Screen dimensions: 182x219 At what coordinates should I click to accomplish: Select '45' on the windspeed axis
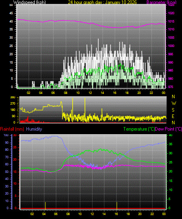tap(11, 13)
